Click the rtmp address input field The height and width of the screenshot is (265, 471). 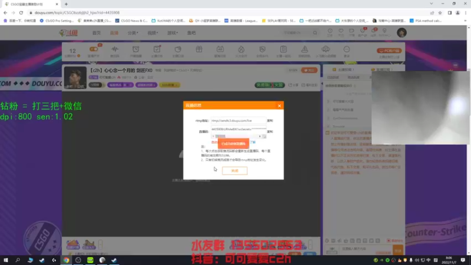pyautogui.click(x=238, y=121)
